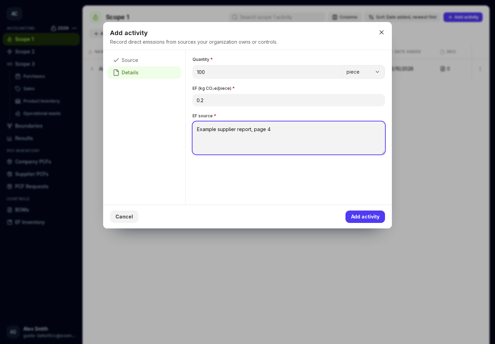Select the Details step
This screenshot has height=344, width=495.
(144, 73)
